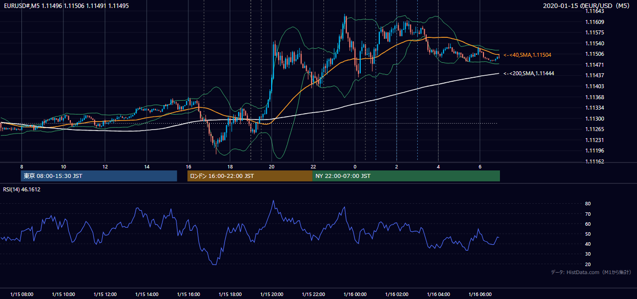
Task: Click price axis value 1.11300
Action: click(x=595, y=119)
